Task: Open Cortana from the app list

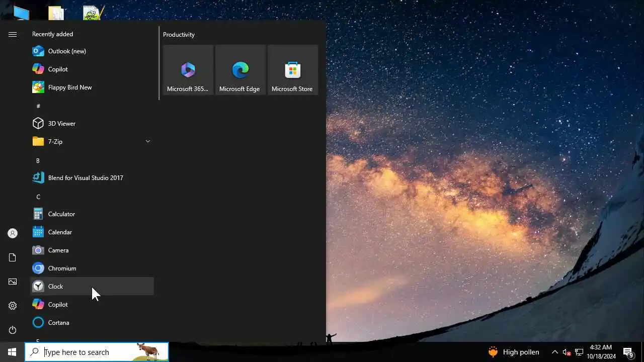Action: [x=92, y=323]
